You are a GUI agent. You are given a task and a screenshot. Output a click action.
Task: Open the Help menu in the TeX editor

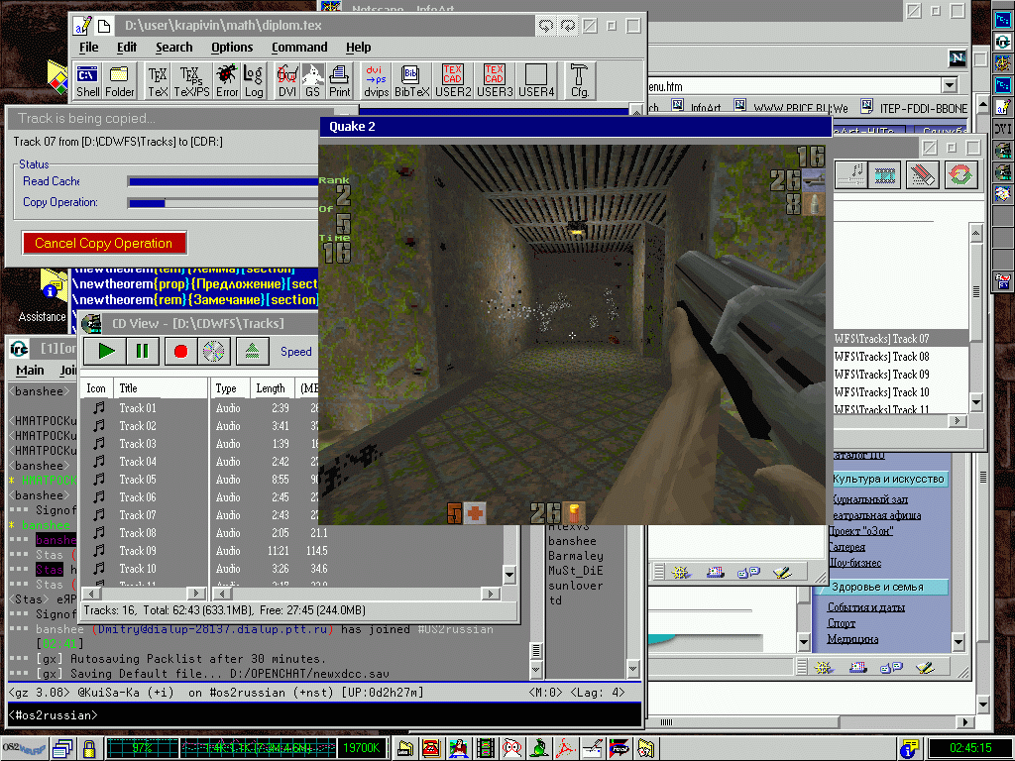pos(358,48)
